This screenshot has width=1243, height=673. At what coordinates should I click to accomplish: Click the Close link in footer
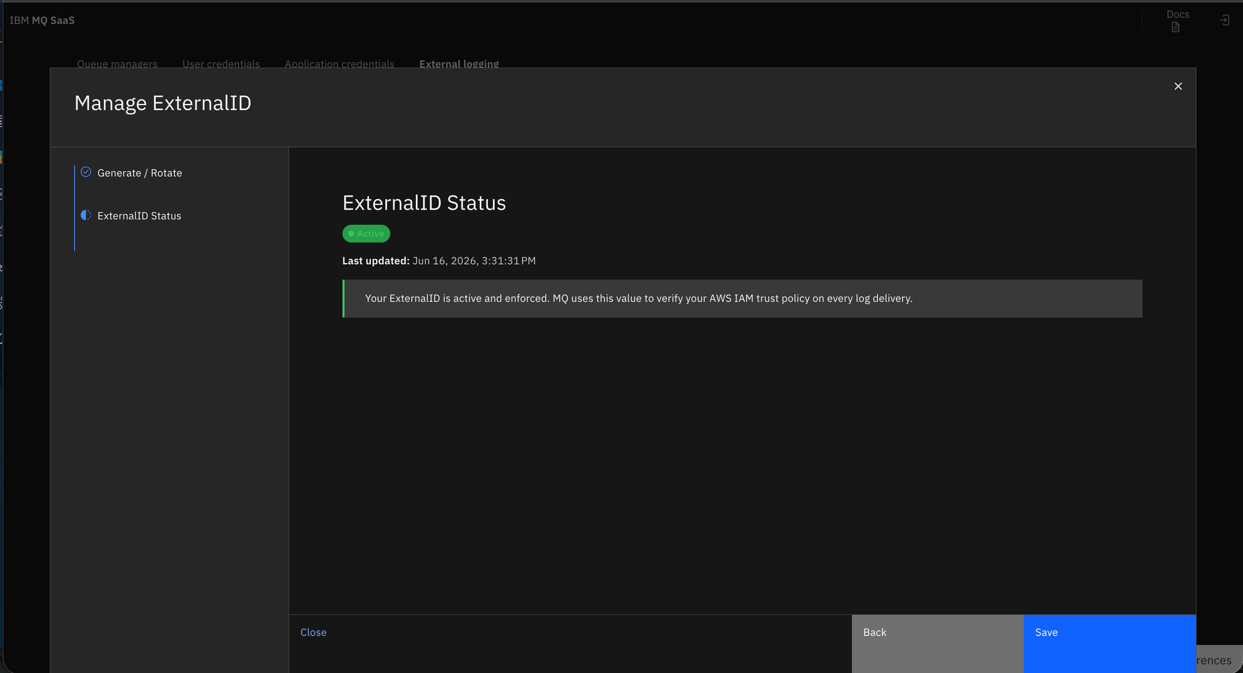tap(313, 632)
